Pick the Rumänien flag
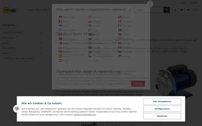Viewport: 202px width, 126px height. 120,47
